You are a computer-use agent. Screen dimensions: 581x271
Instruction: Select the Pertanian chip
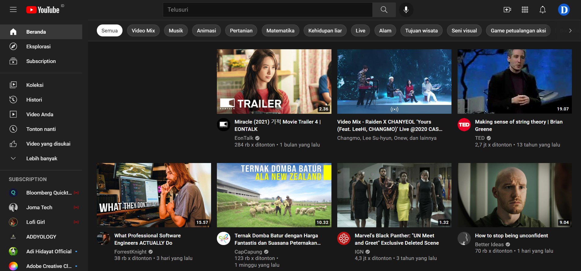(x=241, y=31)
